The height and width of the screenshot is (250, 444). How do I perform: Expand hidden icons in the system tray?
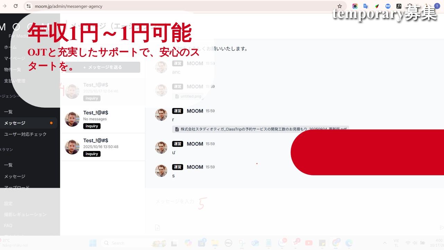[385, 243]
